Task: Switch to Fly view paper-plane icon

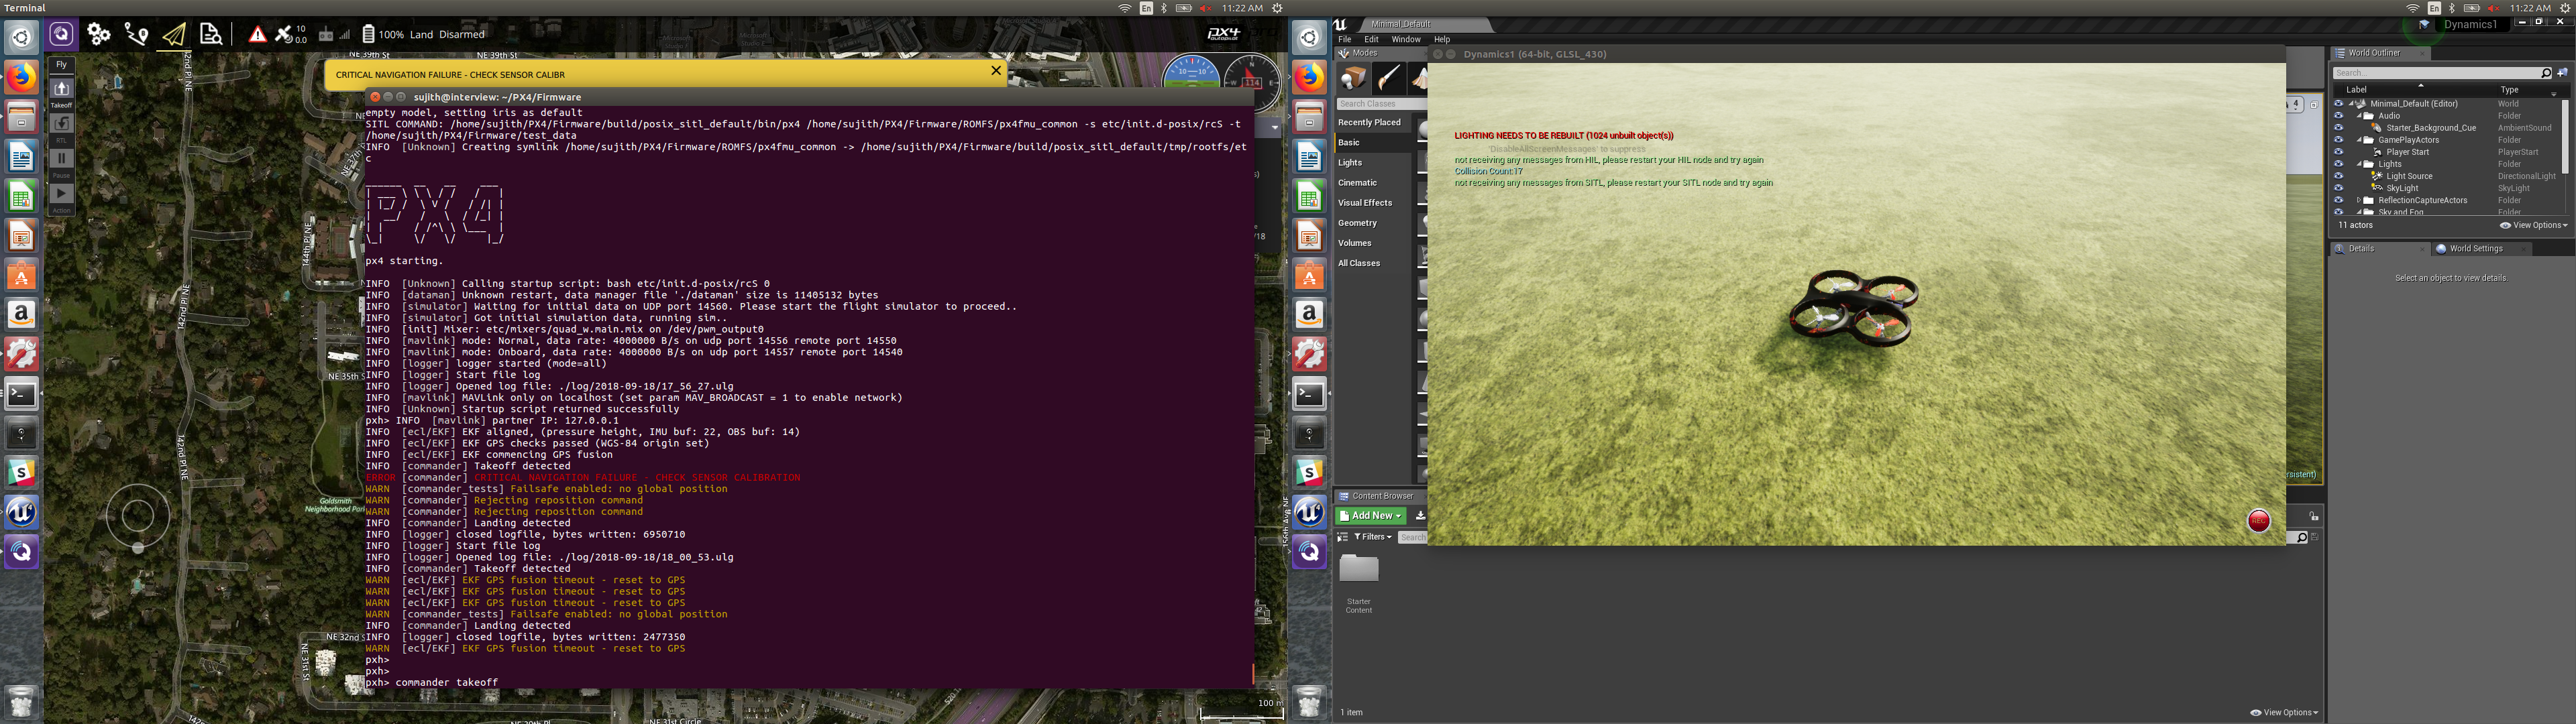Action: [x=174, y=34]
